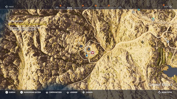
Task: Open the Legende button
Action: [x=72, y=92]
